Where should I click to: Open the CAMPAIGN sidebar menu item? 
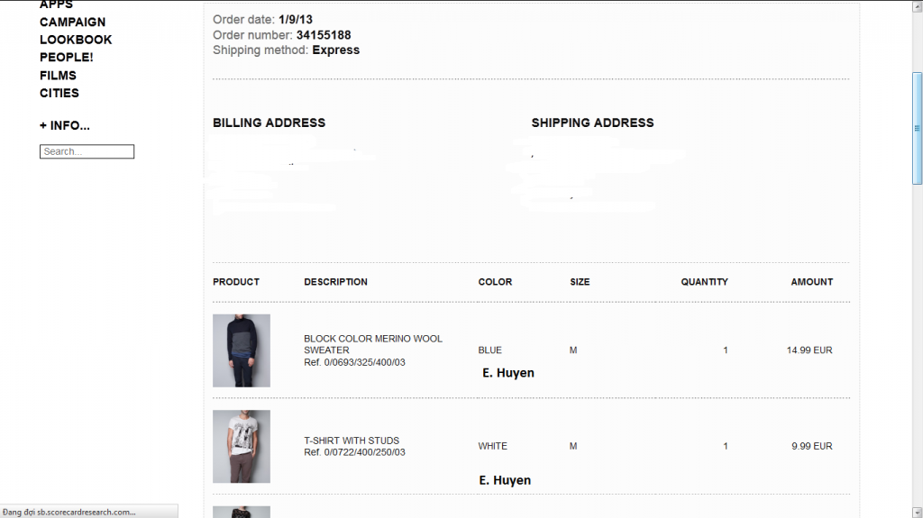pyautogui.click(x=72, y=22)
